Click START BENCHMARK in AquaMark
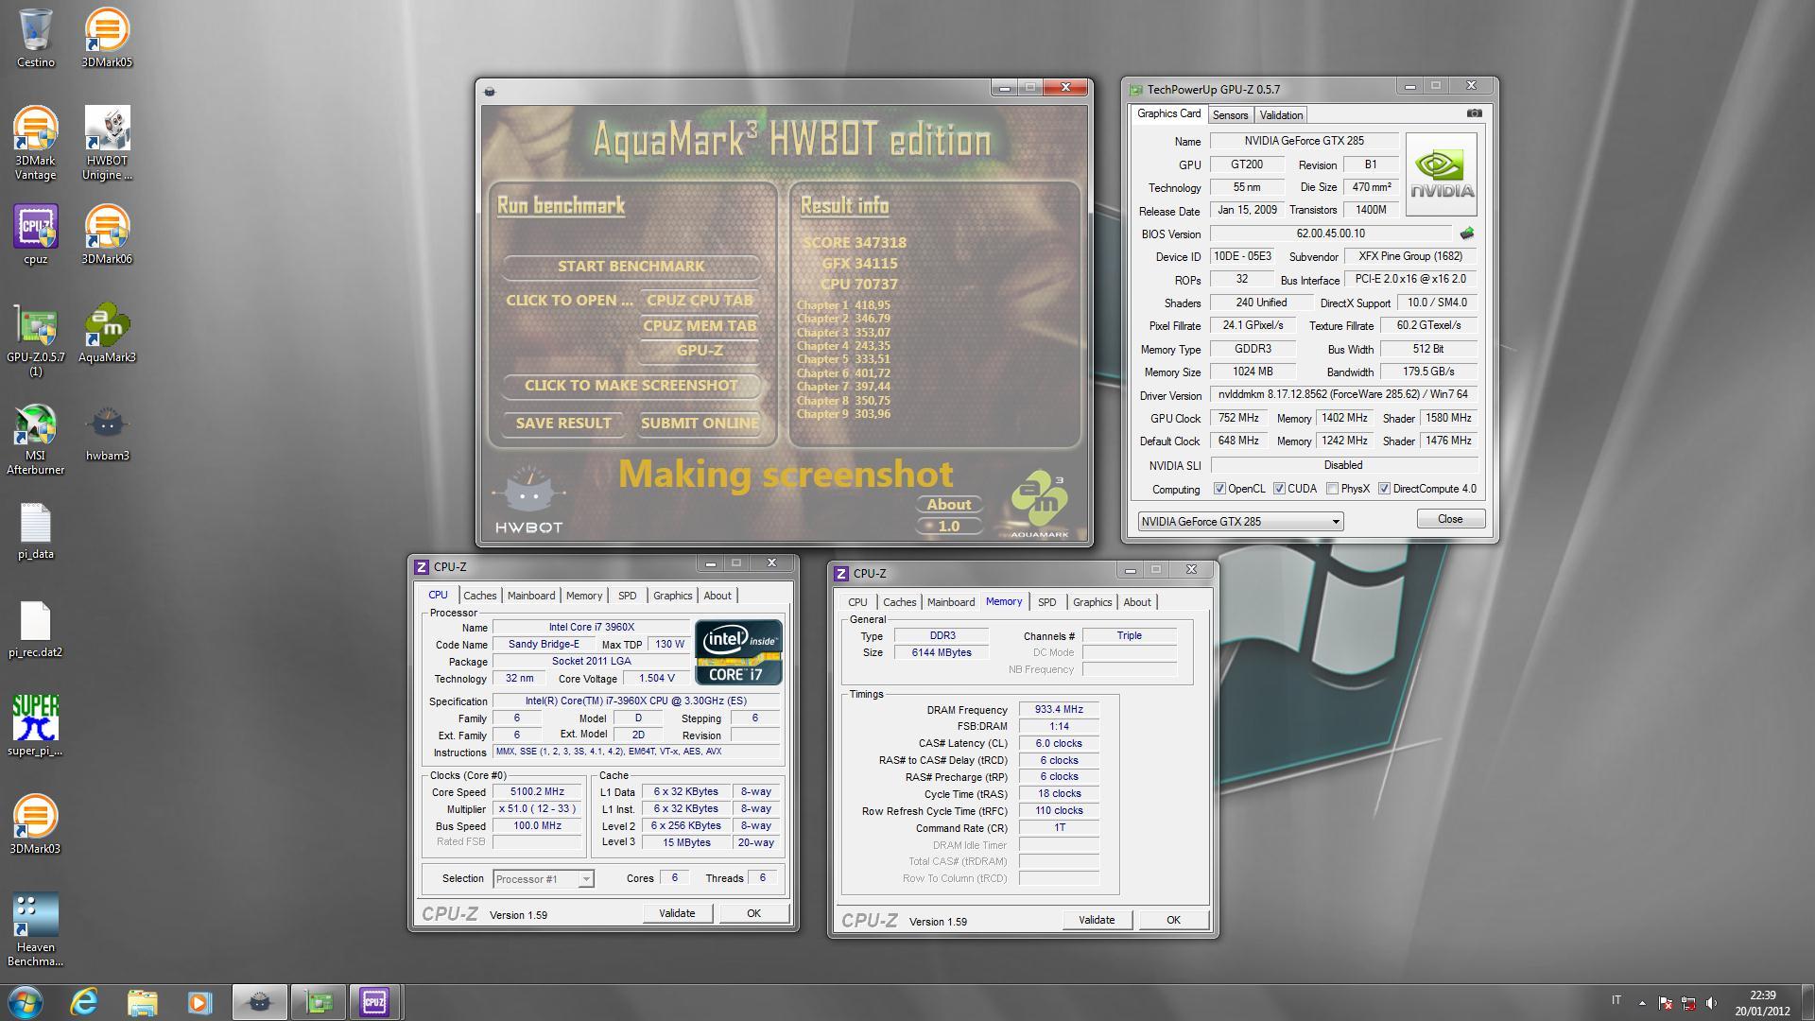 [631, 267]
